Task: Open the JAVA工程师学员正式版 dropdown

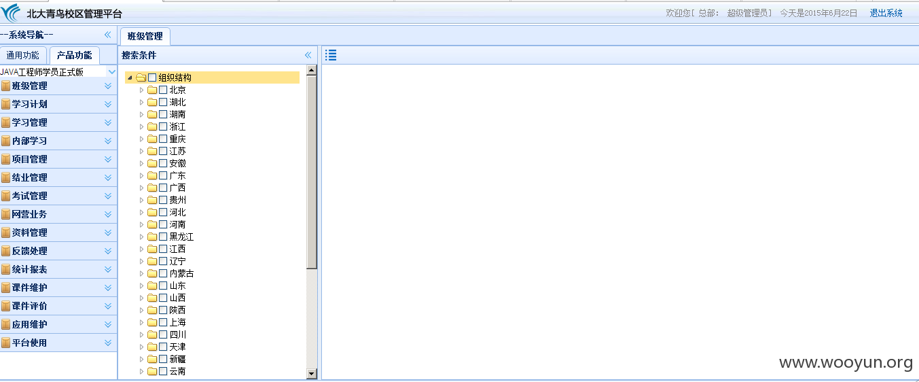Action: tap(111, 71)
